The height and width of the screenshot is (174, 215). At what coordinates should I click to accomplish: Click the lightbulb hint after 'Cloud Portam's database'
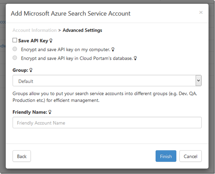click(x=135, y=58)
